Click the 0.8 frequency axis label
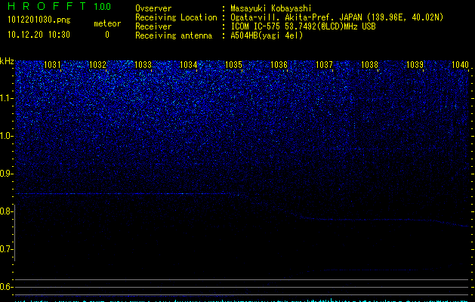Image resolution: width=475 pixels, height=302 pixels. tap(6, 211)
